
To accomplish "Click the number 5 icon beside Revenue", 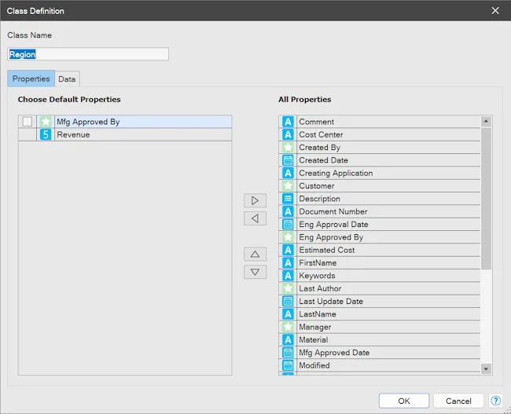I will [x=46, y=134].
